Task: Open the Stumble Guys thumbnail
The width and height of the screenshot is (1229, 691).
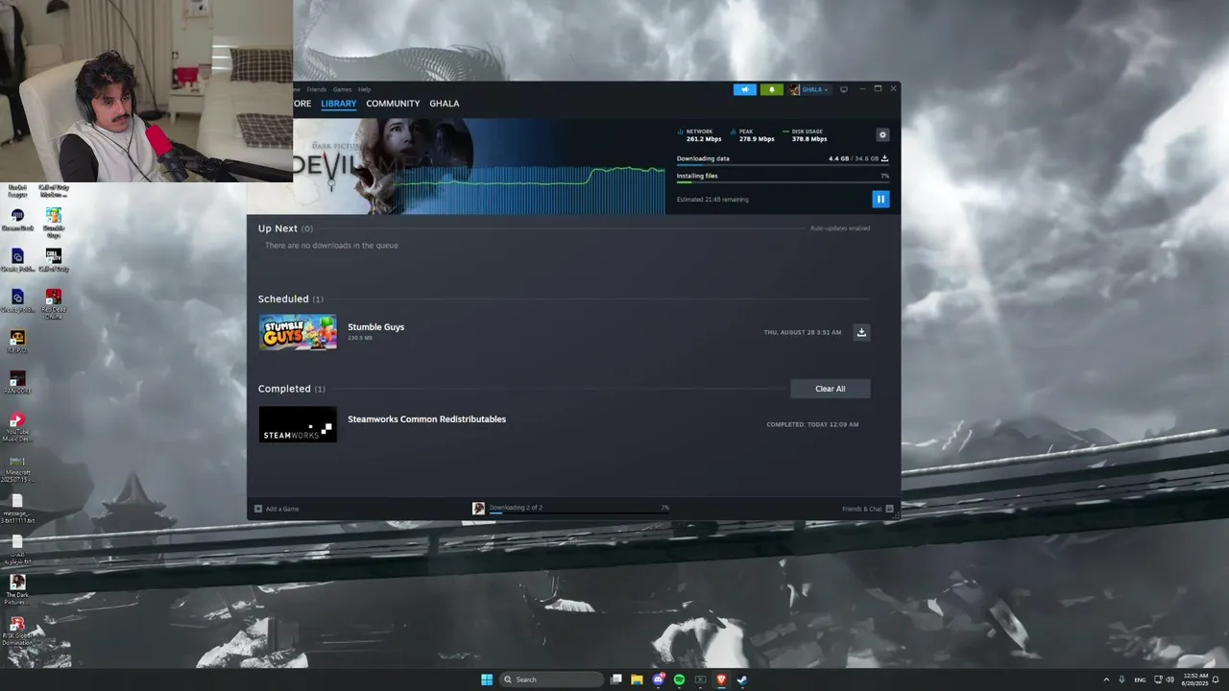Action: pyautogui.click(x=298, y=332)
